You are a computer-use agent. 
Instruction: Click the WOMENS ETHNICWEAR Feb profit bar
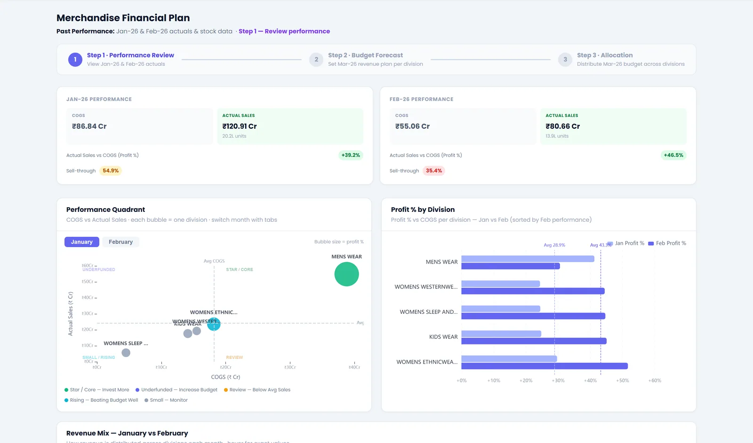(x=545, y=366)
